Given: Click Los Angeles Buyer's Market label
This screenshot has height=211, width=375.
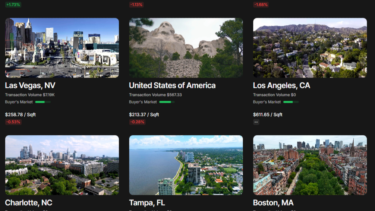Looking at the screenshot, I should [267, 102].
